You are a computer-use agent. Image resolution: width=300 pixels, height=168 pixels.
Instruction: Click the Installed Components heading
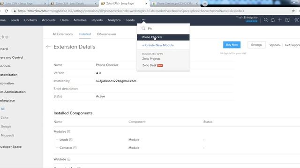click(73, 113)
